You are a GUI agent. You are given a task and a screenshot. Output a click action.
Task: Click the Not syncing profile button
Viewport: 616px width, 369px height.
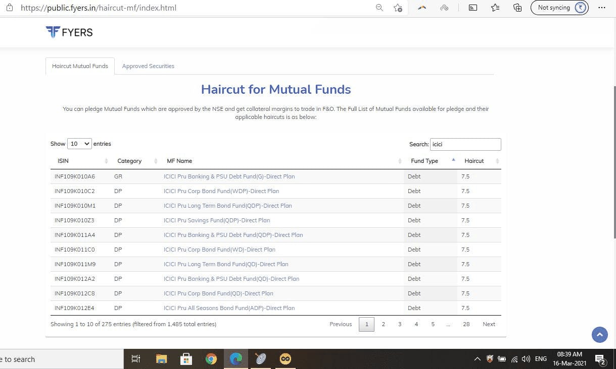point(559,8)
